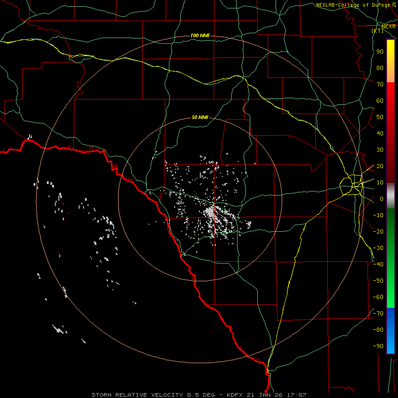The width and height of the screenshot is (398, 398).
Task: Pick the -70 label on the legend
Action: (378, 314)
